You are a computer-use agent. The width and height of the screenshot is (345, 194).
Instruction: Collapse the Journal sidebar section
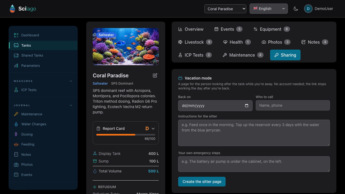click(x=71, y=105)
